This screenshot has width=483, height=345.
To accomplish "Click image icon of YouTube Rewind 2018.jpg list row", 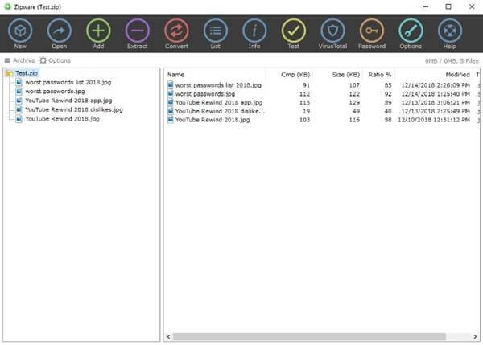I will tap(171, 119).
